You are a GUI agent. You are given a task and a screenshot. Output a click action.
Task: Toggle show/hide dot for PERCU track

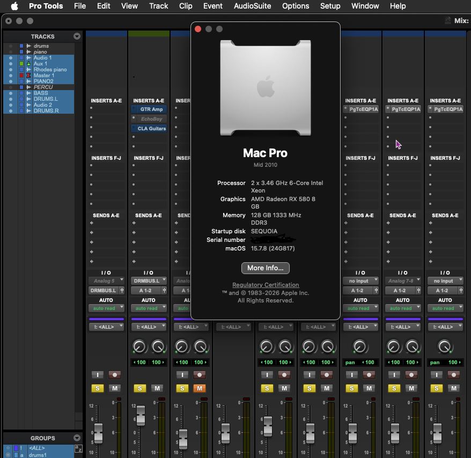coord(11,87)
